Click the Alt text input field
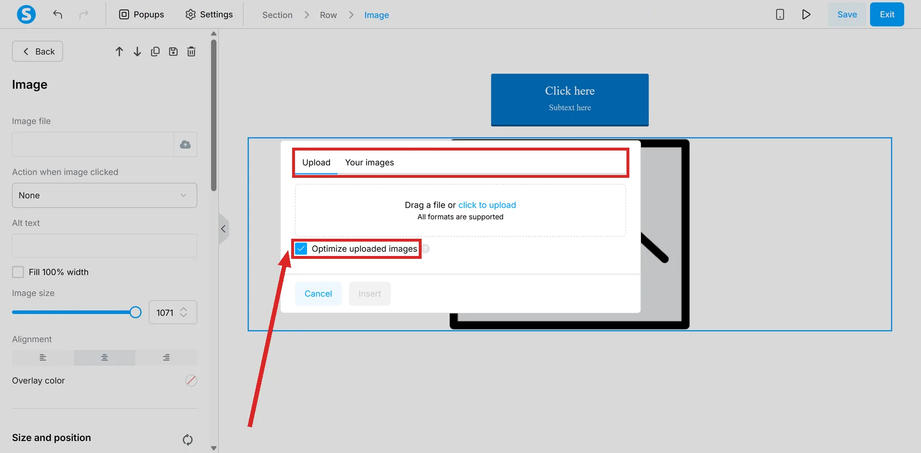This screenshot has height=453, width=921. [x=105, y=245]
